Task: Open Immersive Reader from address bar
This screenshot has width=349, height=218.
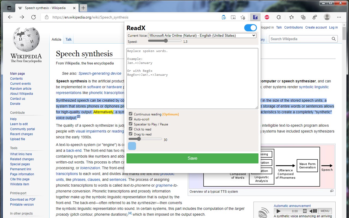Action: point(233,17)
